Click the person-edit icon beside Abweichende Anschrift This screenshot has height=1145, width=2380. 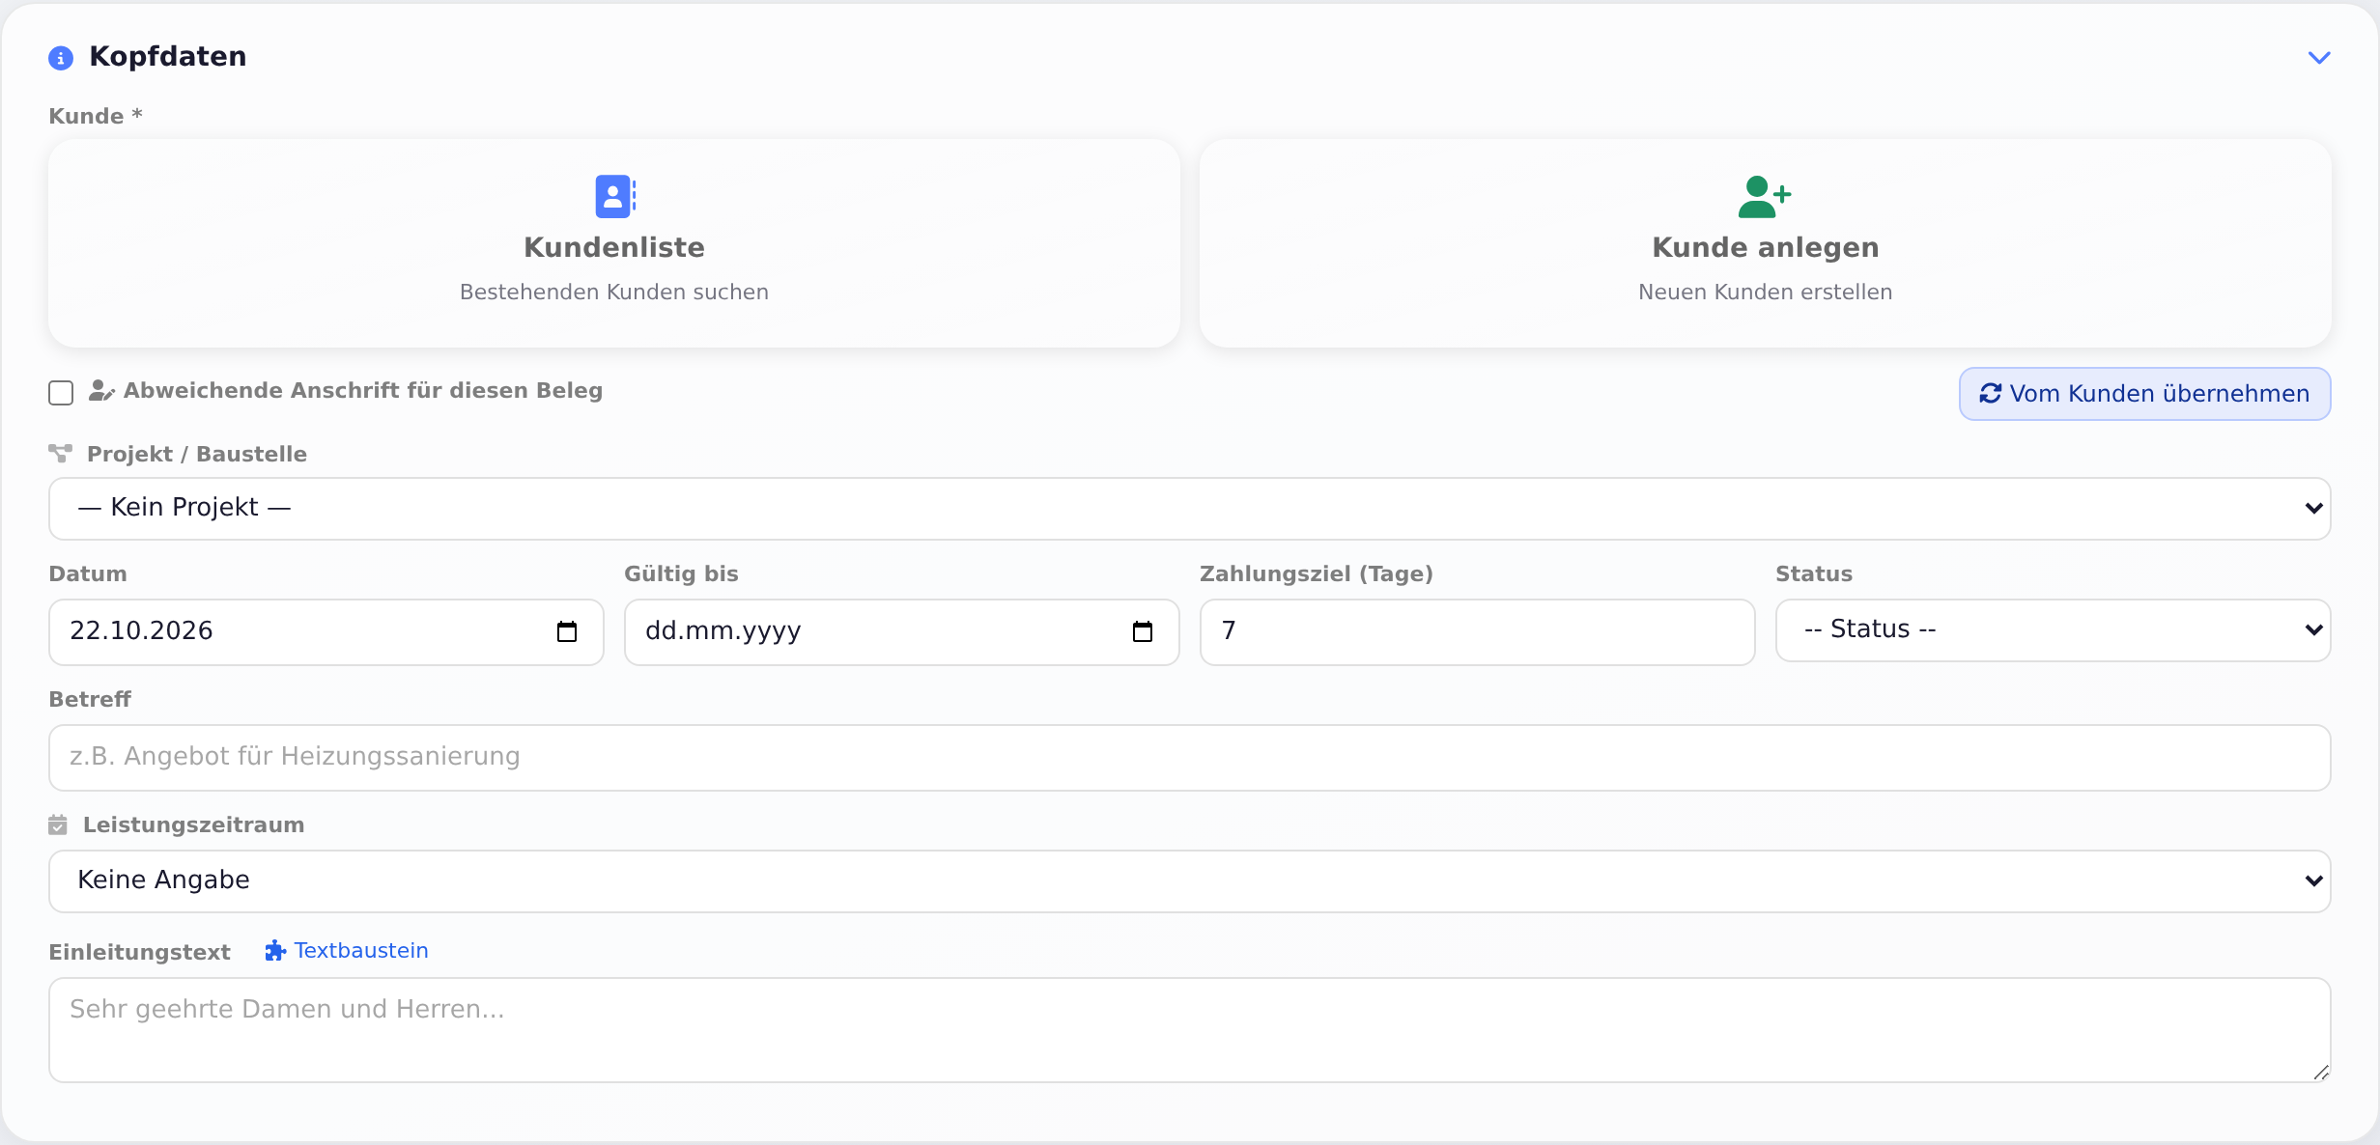pos(101,390)
